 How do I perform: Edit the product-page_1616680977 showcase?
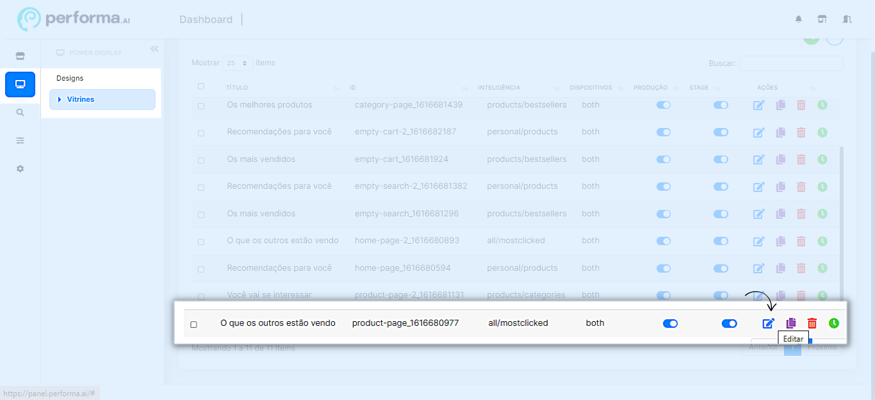[768, 323]
